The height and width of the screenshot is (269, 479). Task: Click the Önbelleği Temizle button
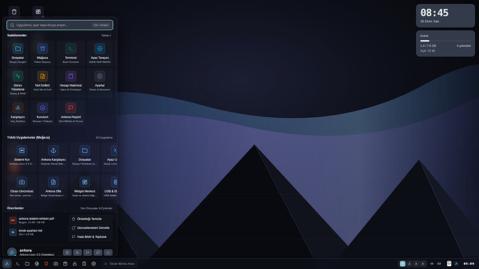[90, 219]
